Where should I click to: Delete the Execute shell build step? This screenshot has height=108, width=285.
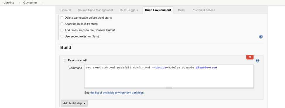click(x=250, y=57)
